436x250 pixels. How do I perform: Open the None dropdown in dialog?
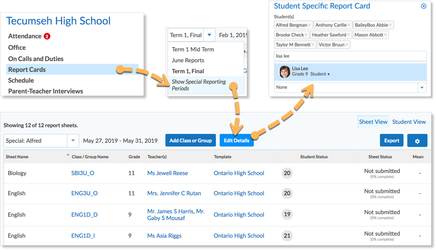pos(422,87)
